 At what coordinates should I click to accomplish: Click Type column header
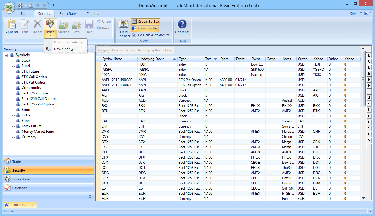pyautogui.click(x=190, y=59)
